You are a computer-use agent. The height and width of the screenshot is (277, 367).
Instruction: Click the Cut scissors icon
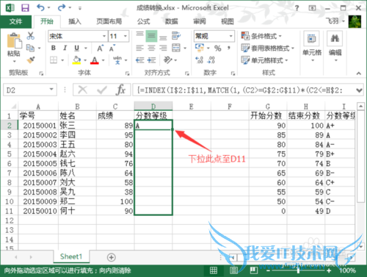tap(31, 36)
